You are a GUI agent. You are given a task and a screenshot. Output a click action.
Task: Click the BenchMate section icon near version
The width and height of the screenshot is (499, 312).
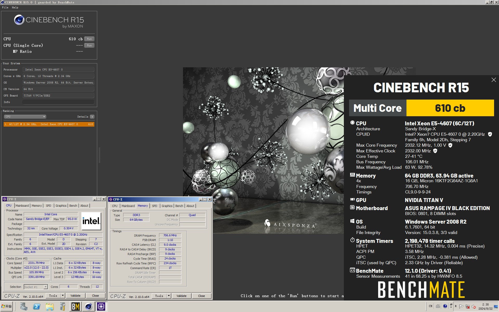point(352,270)
